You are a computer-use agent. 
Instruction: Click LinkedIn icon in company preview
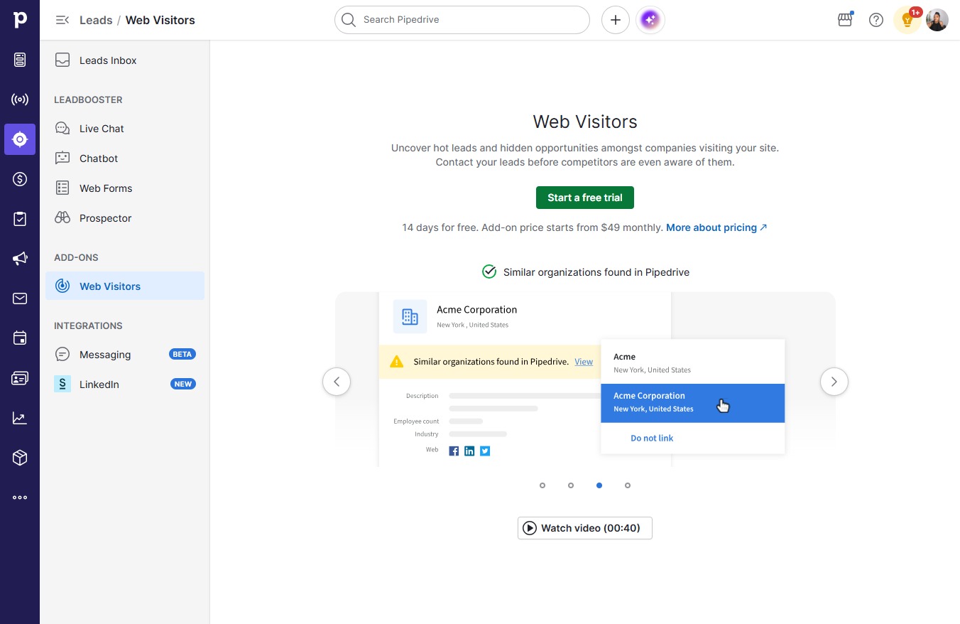pos(469,451)
